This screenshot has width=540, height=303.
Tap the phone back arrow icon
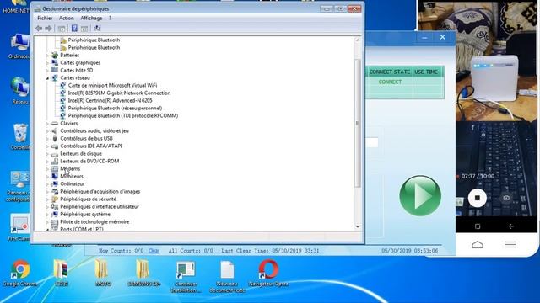(x=511, y=226)
